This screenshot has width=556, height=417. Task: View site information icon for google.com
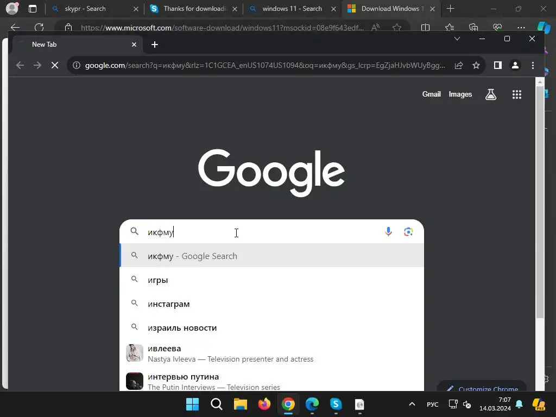click(77, 65)
